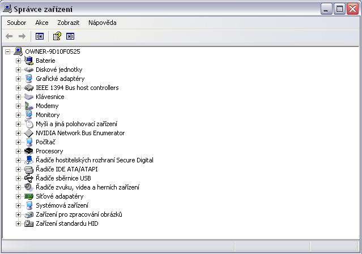This screenshot has height=254, width=362.
Task: Collapse the OWNER-9D10F0525 root node
Action: pyautogui.click(x=8, y=51)
